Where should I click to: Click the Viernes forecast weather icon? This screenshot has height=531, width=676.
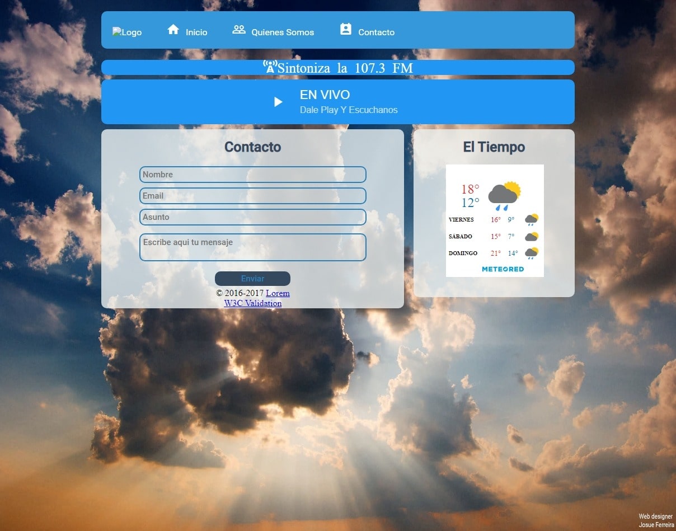click(x=531, y=220)
